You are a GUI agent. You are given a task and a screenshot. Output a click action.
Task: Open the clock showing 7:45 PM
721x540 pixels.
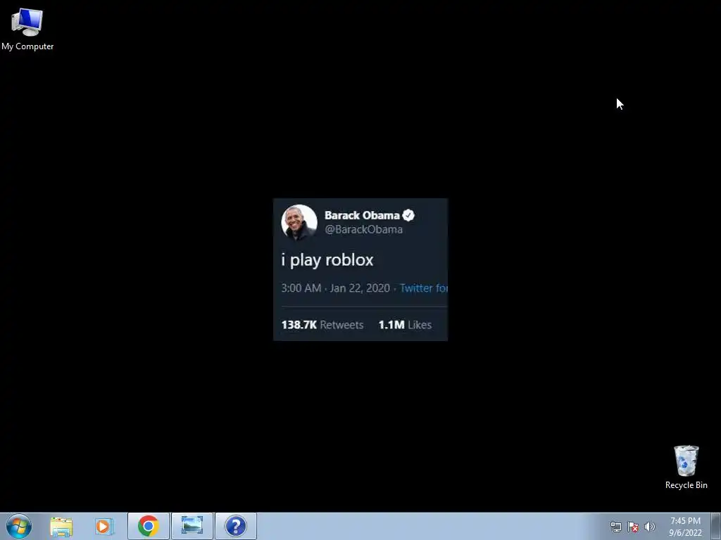[685, 521]
